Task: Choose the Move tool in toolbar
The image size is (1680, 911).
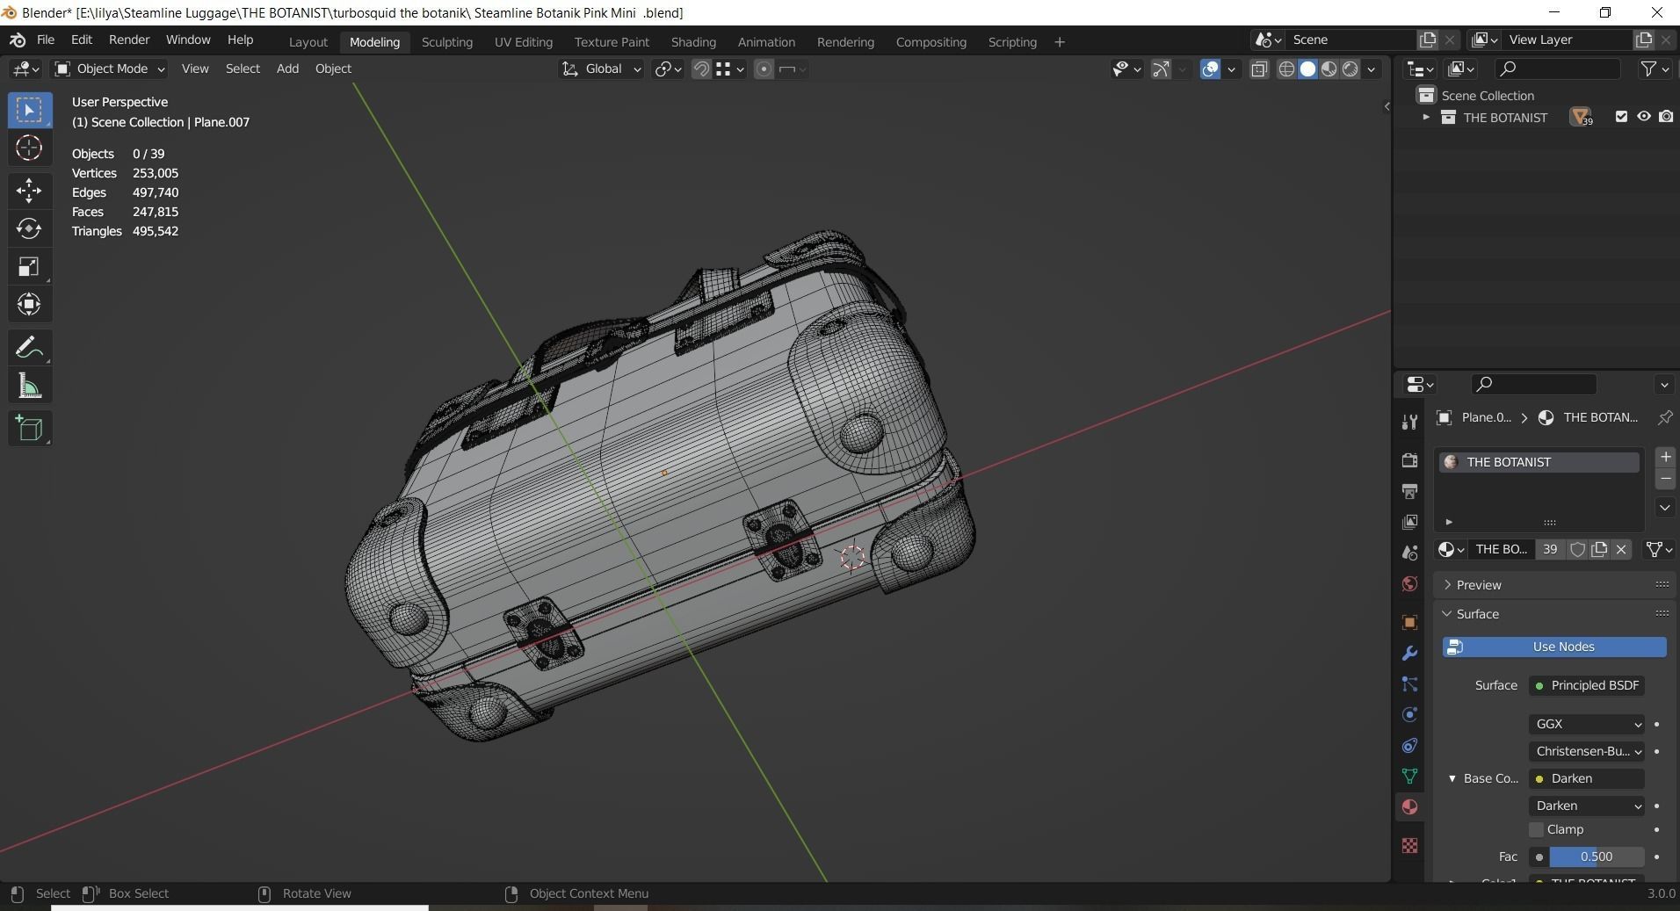Action: click(x=29, y=190)
